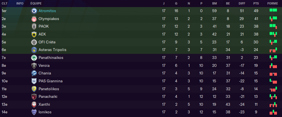The width and height of the screenshot is (282, 117).
Task: Open the PAOK team logo
Action: point(34,27)
